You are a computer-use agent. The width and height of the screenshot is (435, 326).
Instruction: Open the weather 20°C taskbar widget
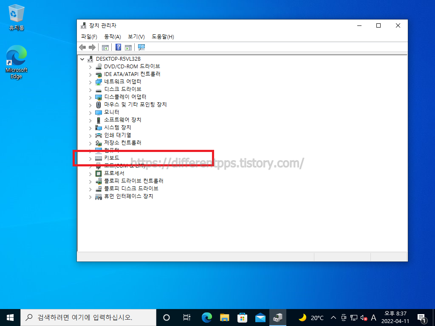click(x=311, y=318)
